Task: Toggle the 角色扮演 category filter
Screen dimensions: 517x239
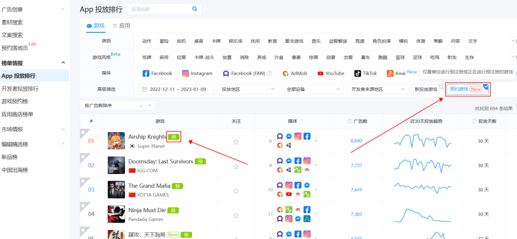Action: 382,41
